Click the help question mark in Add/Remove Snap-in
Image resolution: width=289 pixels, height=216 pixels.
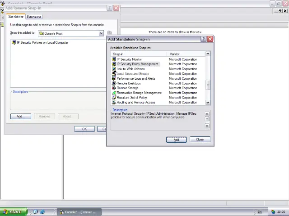pos(109,8)
